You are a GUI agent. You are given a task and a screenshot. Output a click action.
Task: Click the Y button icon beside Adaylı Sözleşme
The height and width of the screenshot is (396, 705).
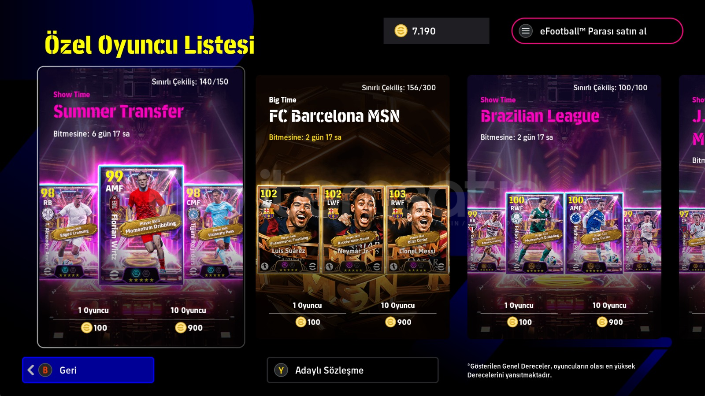coord(281,370)
